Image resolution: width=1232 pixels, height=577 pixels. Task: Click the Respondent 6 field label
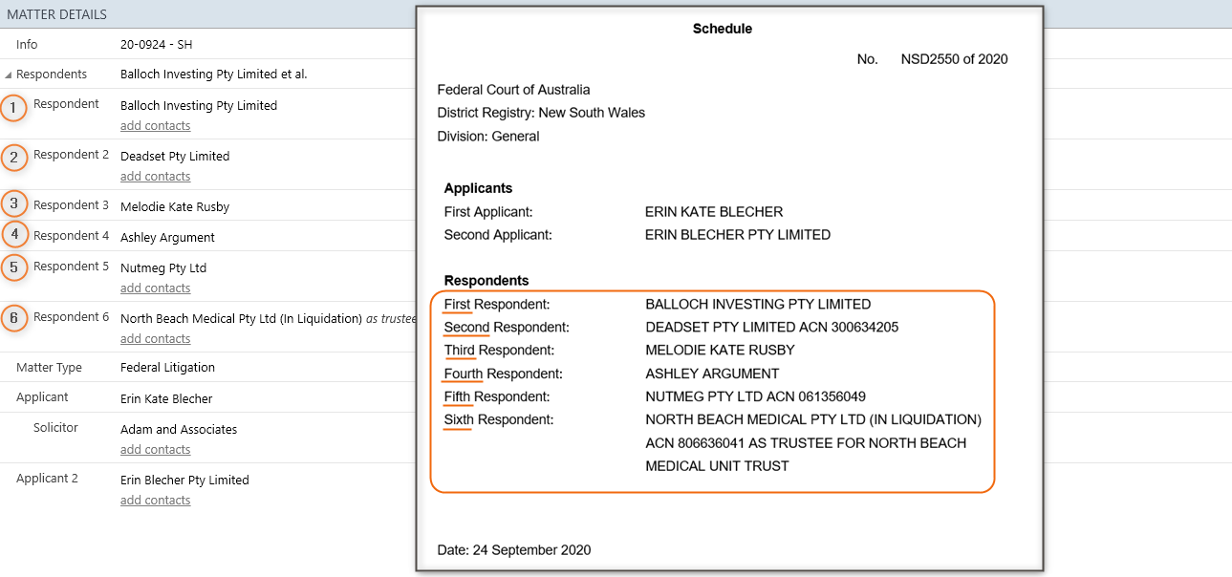point(72,317)
